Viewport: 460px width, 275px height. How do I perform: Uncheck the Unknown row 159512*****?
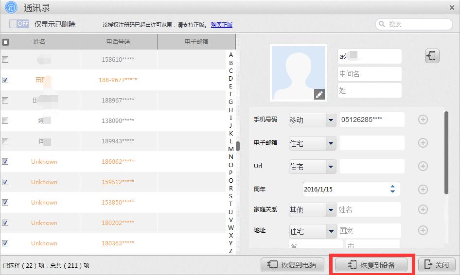5,182
